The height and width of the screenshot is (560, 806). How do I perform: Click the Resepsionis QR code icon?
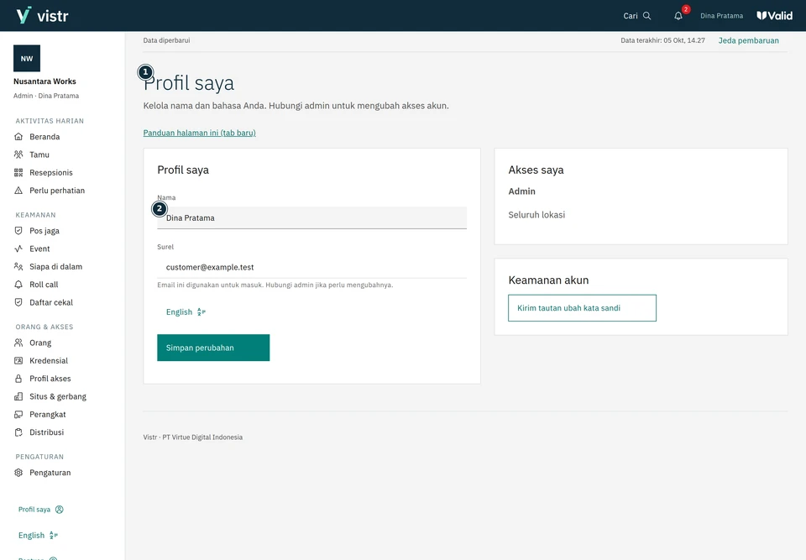tap(18, 173)
